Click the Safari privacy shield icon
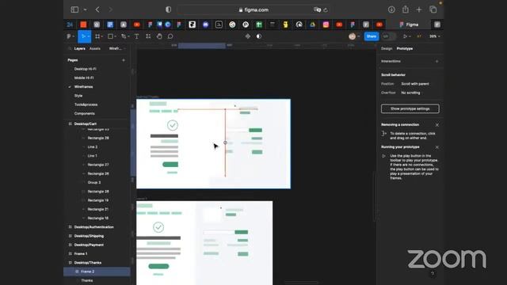This screenshot has width=507, height=285. pyautogui.click(x=168, y=9)
